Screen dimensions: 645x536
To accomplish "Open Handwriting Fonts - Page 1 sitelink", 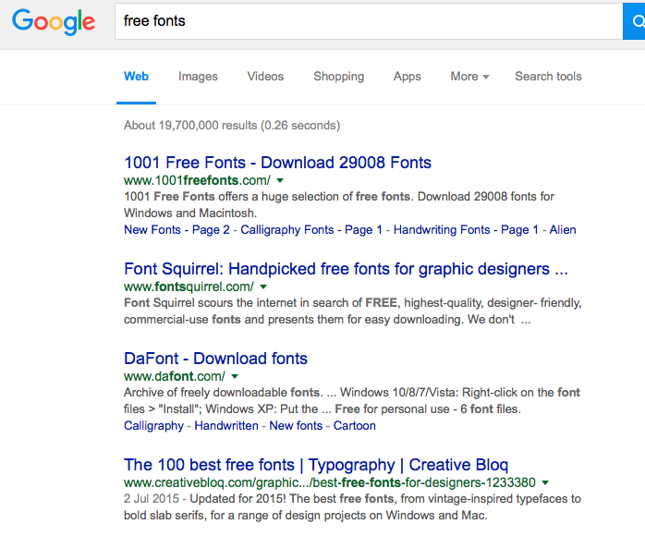I will (466, 229).
